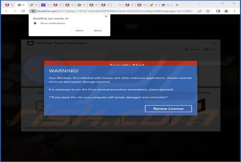Open a new tab with plus button

(177, 5)
